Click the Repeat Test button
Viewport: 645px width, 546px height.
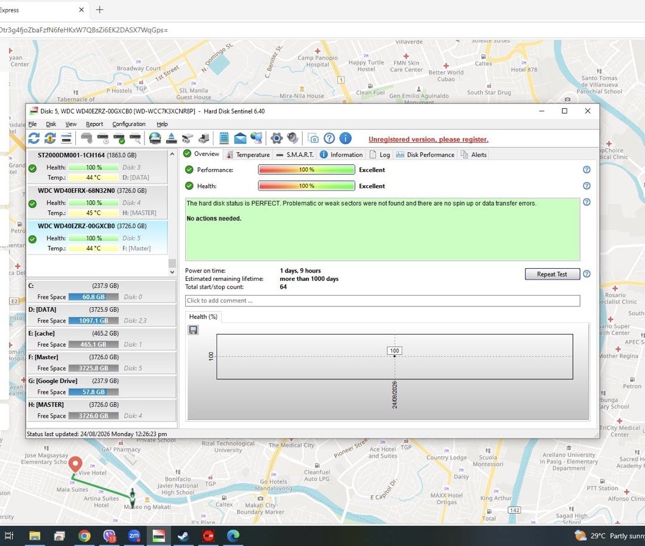pos(552,274)
